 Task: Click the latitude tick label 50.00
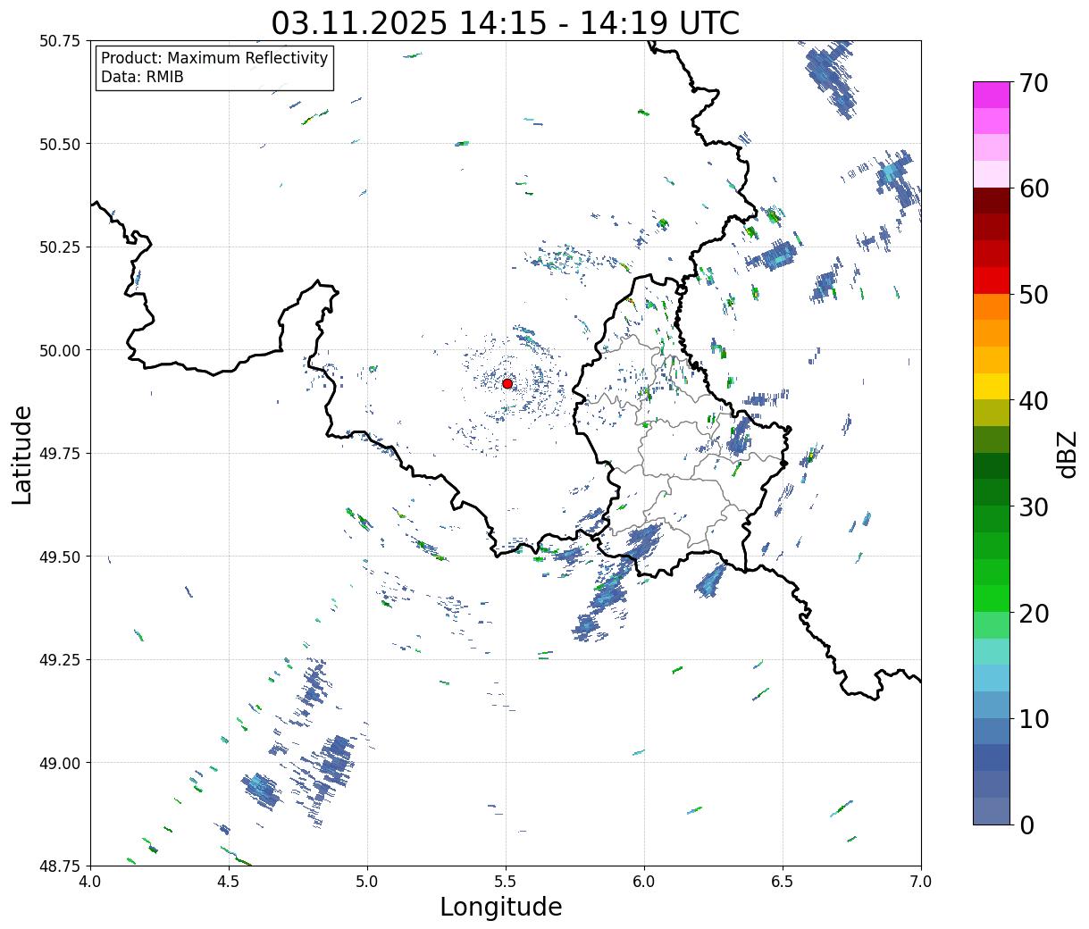click(x=60, y=350)
